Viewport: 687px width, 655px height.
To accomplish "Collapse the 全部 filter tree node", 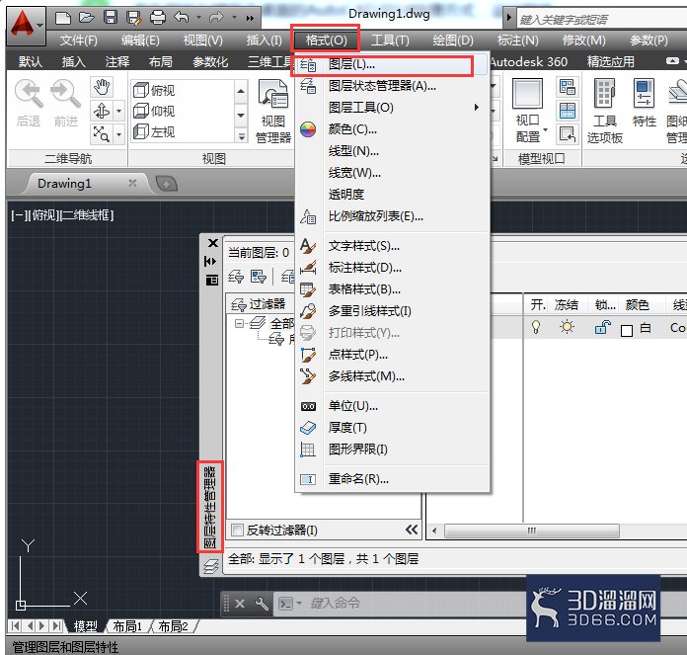I will point(239,324).
